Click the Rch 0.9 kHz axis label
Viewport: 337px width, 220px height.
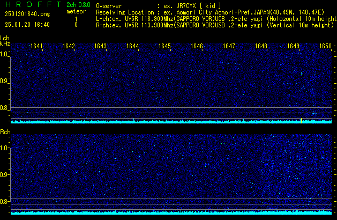coord(4,174)
